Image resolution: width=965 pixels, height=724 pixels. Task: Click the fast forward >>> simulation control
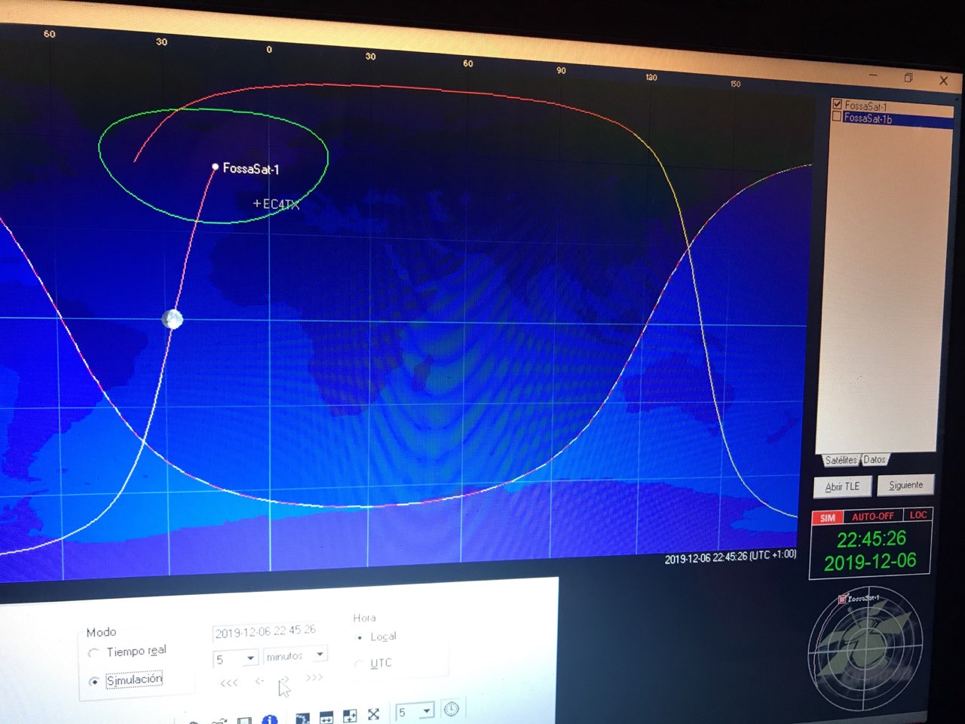314,677
